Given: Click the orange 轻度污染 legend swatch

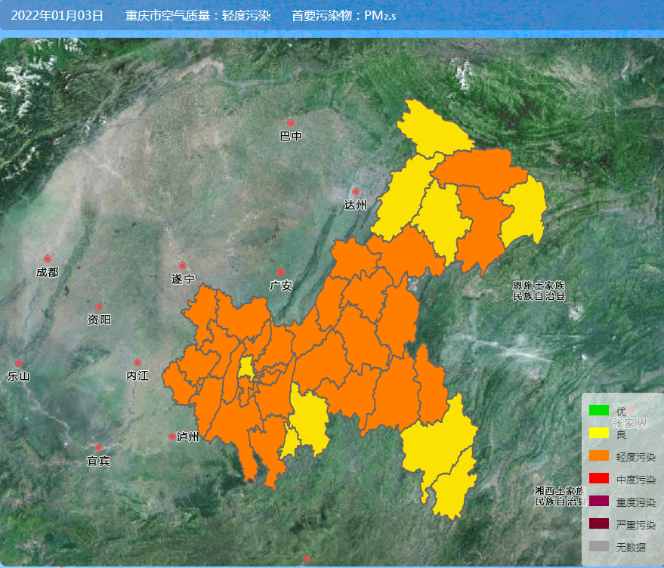Looking at the screenshot, I should [x=599, y=456].
